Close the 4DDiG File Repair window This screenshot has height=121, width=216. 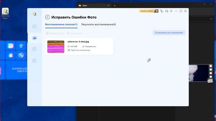[185, 11]
